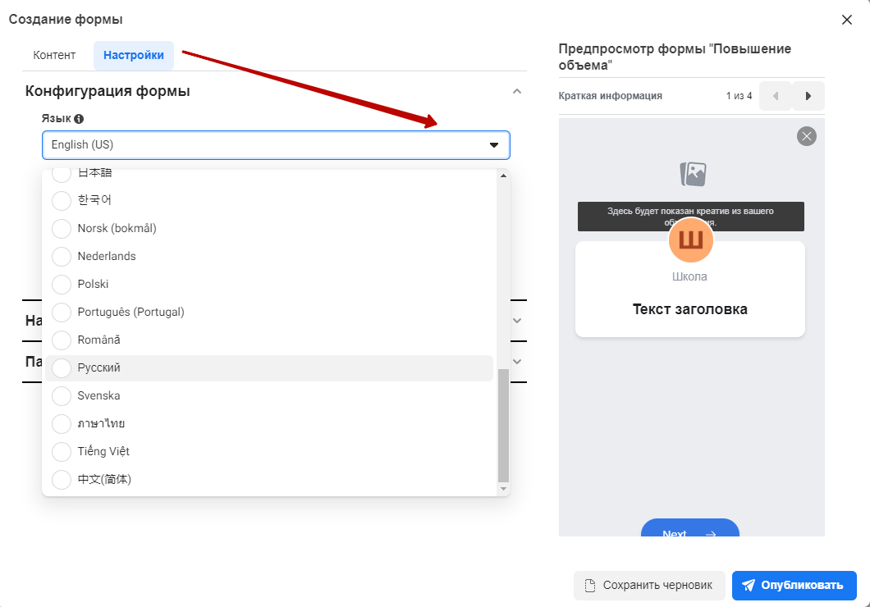Select the Русский radio button
Screen dimensions: 870x607
point(62,368)
